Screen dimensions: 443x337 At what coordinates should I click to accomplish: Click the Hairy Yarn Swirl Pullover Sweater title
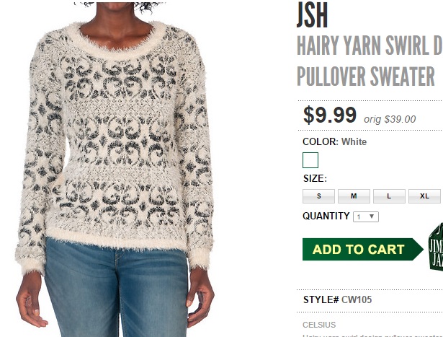click(x=370, y=61)
